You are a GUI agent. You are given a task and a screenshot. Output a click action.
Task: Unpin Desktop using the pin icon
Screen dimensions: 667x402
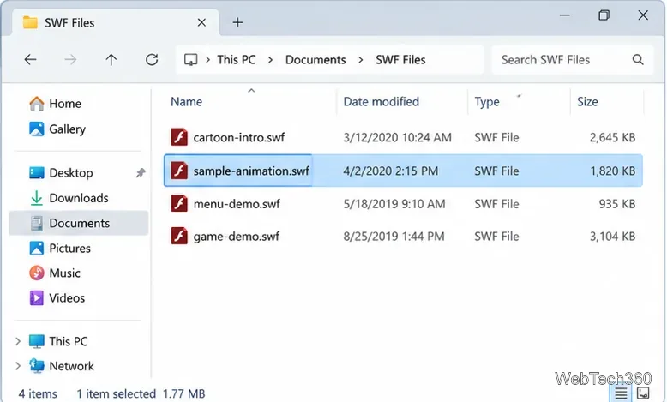click(141, 172)
